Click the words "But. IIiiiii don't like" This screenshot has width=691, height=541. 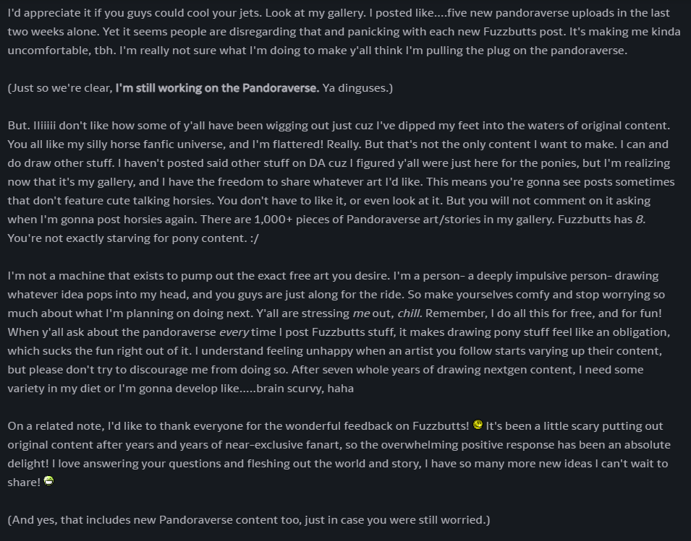(x=65, y=126)
